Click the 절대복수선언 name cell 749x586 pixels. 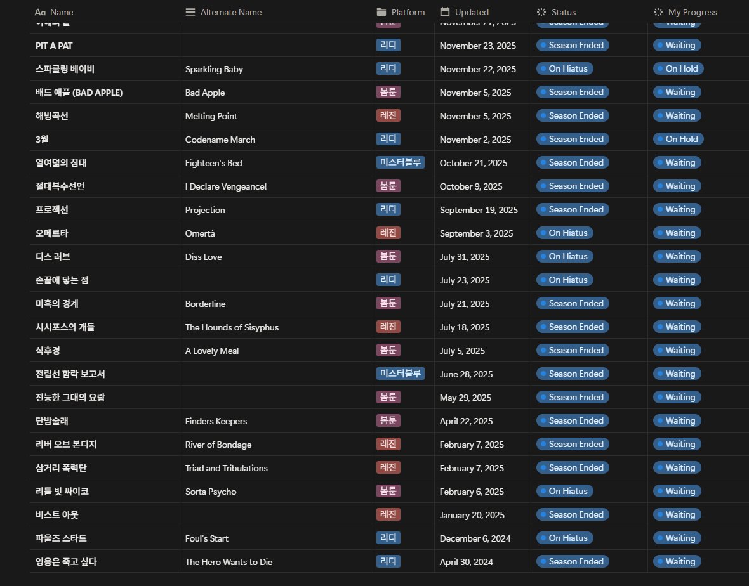pos(60,186)
